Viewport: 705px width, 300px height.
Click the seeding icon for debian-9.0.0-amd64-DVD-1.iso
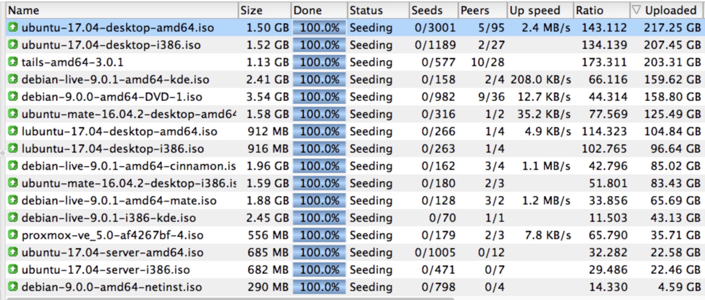click(13, 96)
